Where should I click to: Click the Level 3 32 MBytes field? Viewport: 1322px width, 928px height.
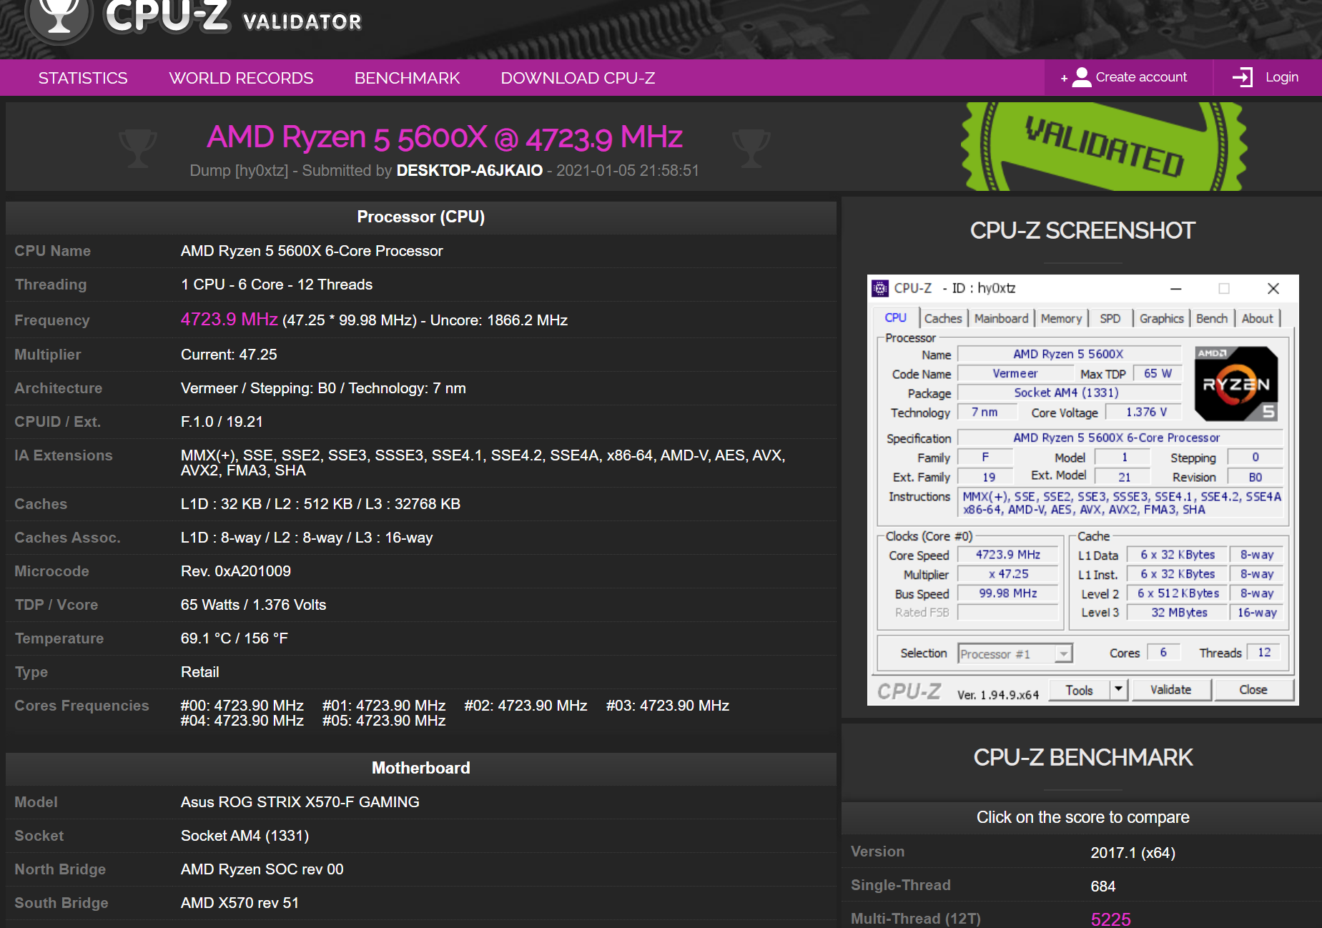[1178, 613]
